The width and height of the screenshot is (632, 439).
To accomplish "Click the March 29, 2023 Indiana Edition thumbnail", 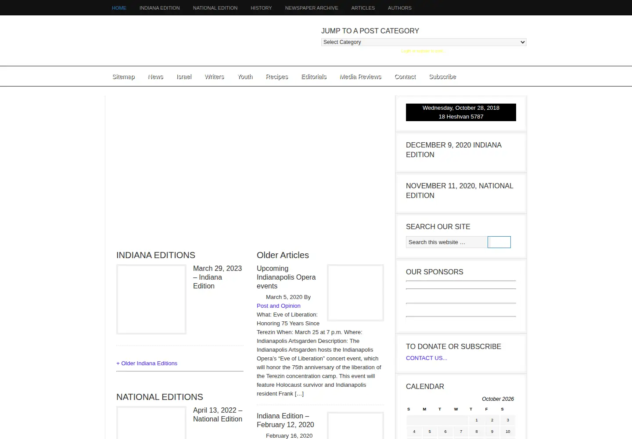I will tap(151, 299).
